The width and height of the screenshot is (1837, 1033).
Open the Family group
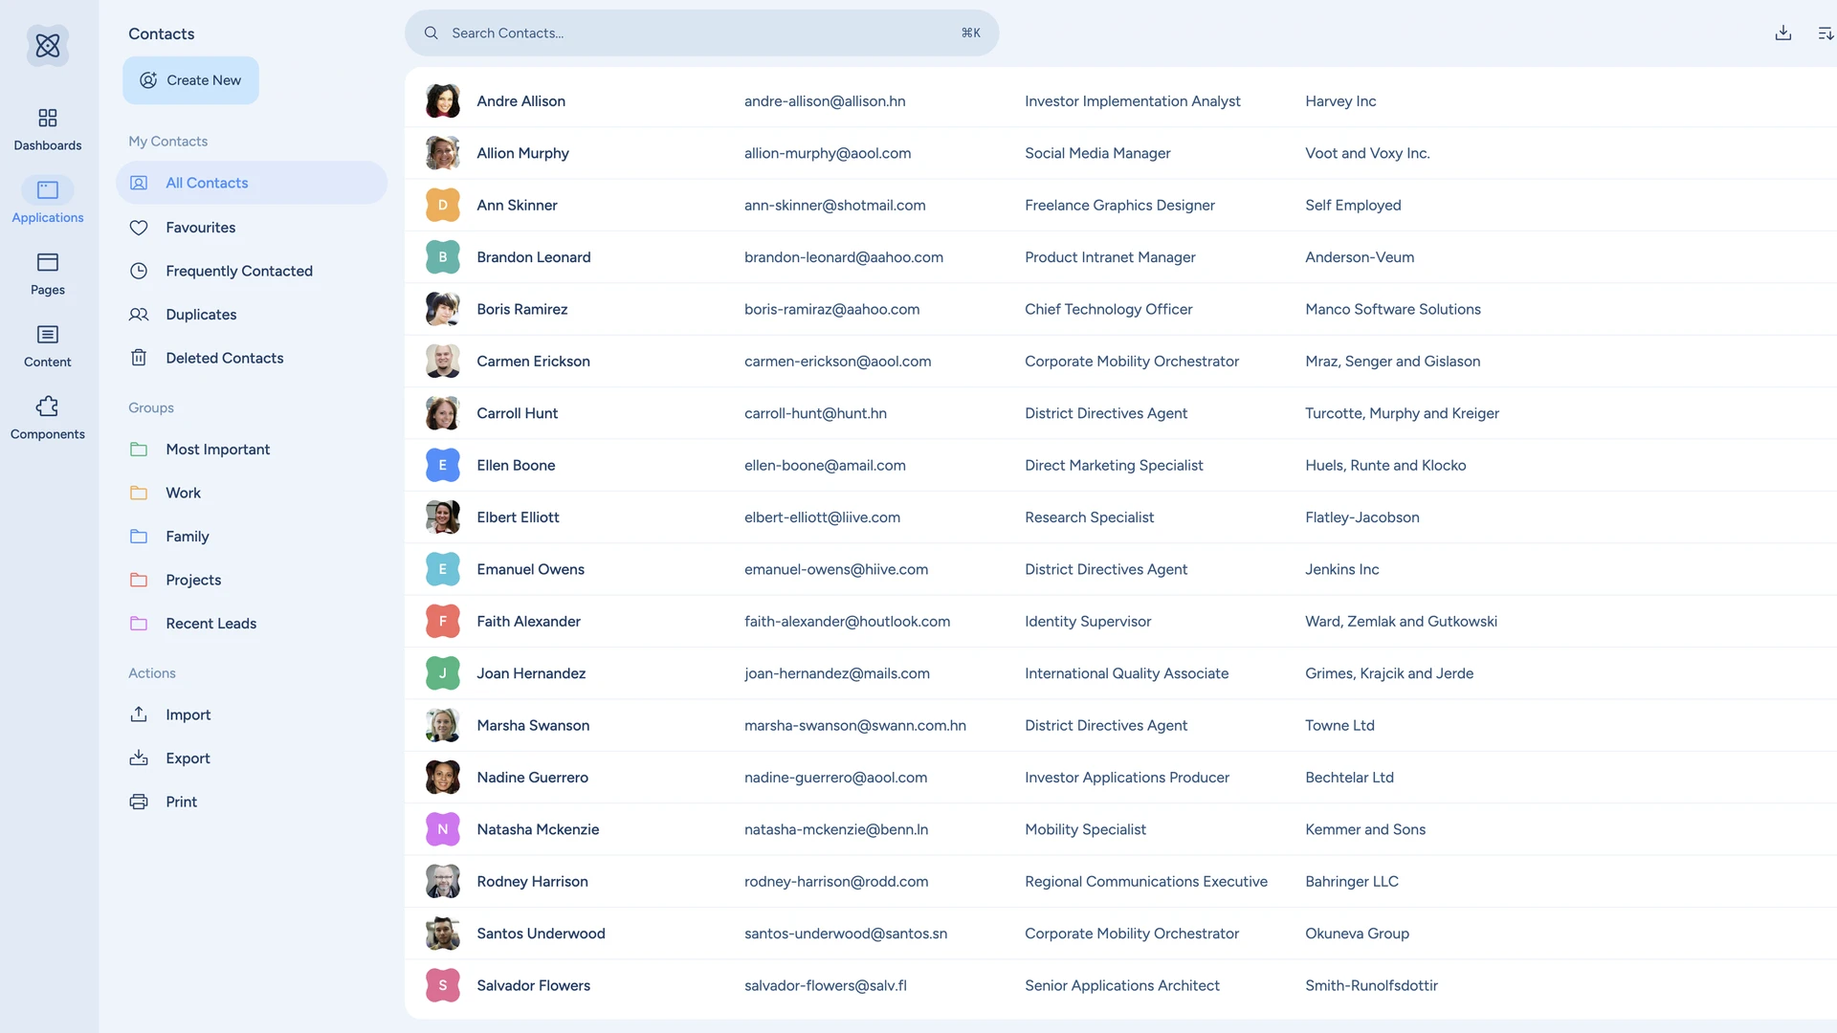pyautogui.click(x=252, y=537)
